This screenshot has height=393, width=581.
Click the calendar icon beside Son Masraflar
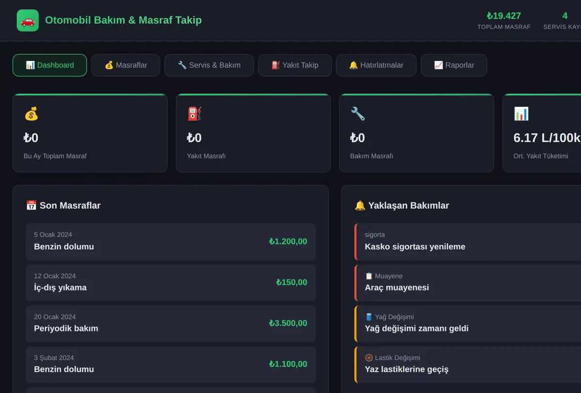point(31,205)
